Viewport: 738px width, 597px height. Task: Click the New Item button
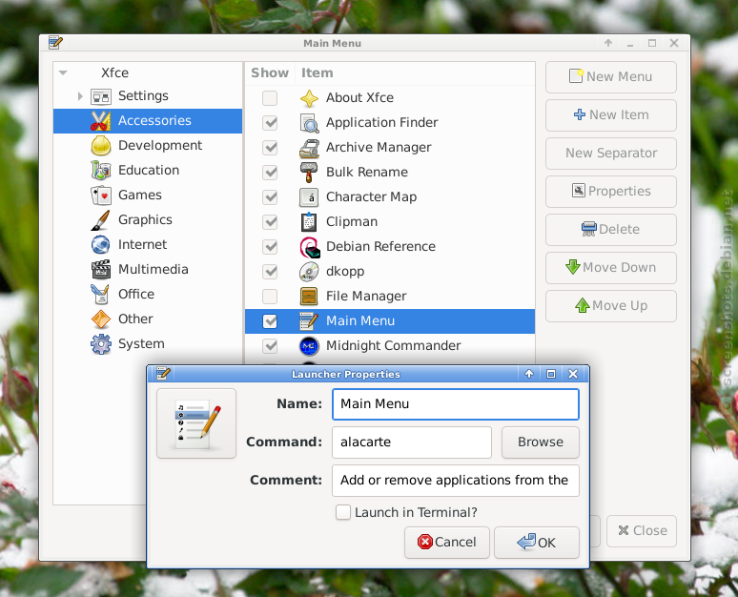pos(611,115)
